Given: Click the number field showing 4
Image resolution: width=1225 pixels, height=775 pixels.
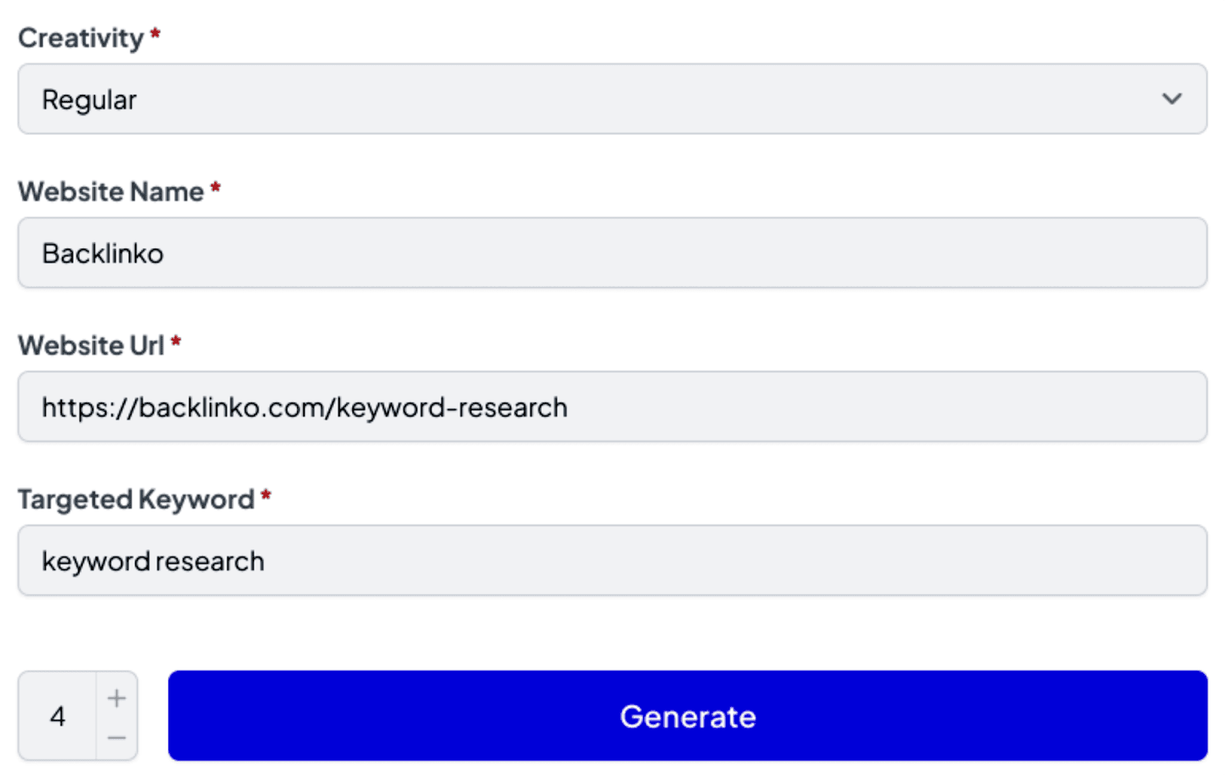Looking at the screenshot, I should tap(57, 716).
